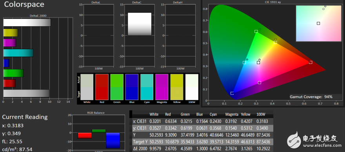Select the Cyan color swatch

[x=147, y=87]
